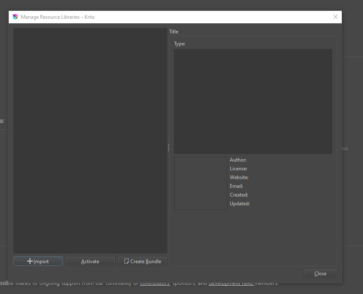This screenshot has height=294, width=363.
Task: Click the Activate button
Action: coord(90,261)
